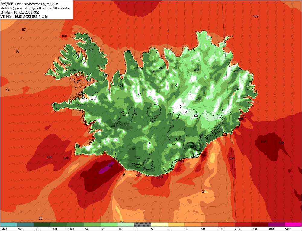Click the -161 value in west Iceland
302x231 pixels.
pyautogui.click(x=114, y=126)
